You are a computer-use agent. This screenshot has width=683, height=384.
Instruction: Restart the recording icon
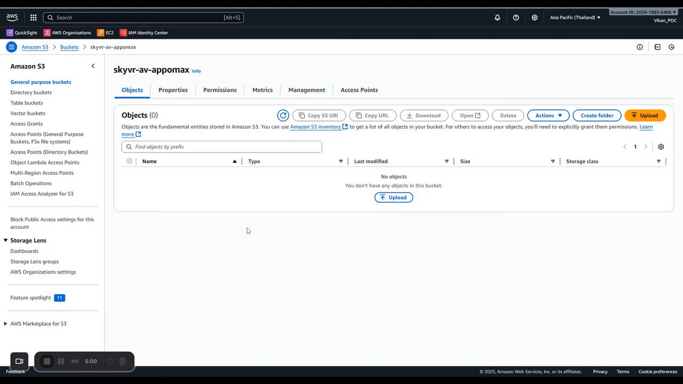coord(110,361)
